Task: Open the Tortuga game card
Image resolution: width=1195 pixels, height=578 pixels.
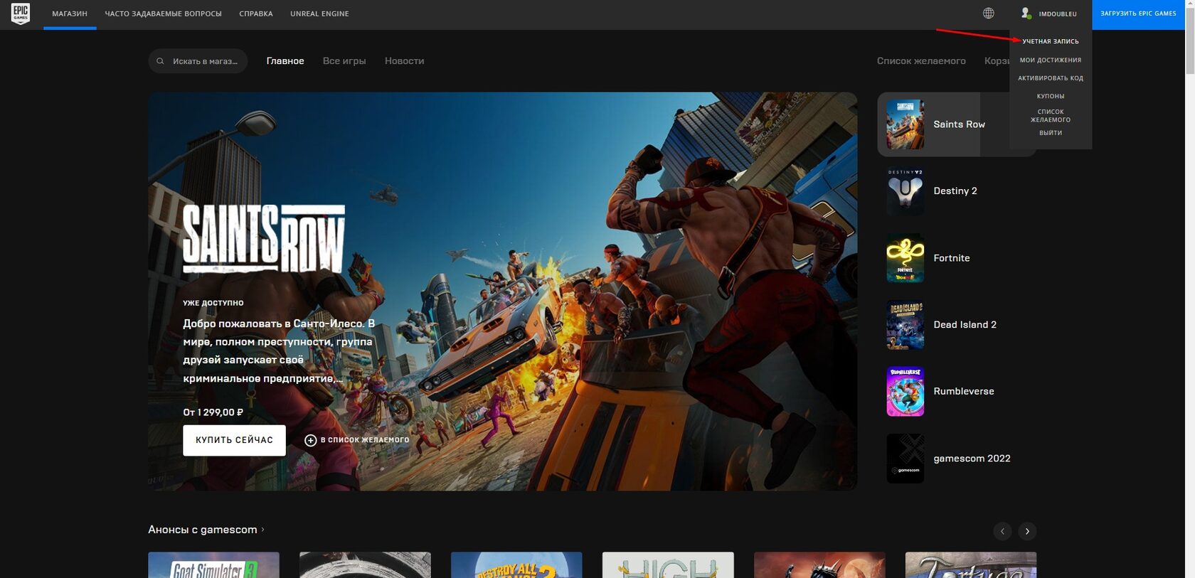Action: pos(971,565)
